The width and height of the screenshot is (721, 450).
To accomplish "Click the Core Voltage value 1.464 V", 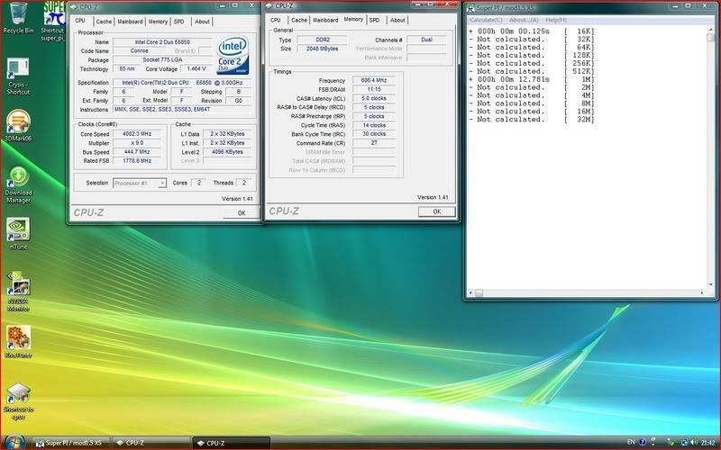I will [x=196, y=69].
